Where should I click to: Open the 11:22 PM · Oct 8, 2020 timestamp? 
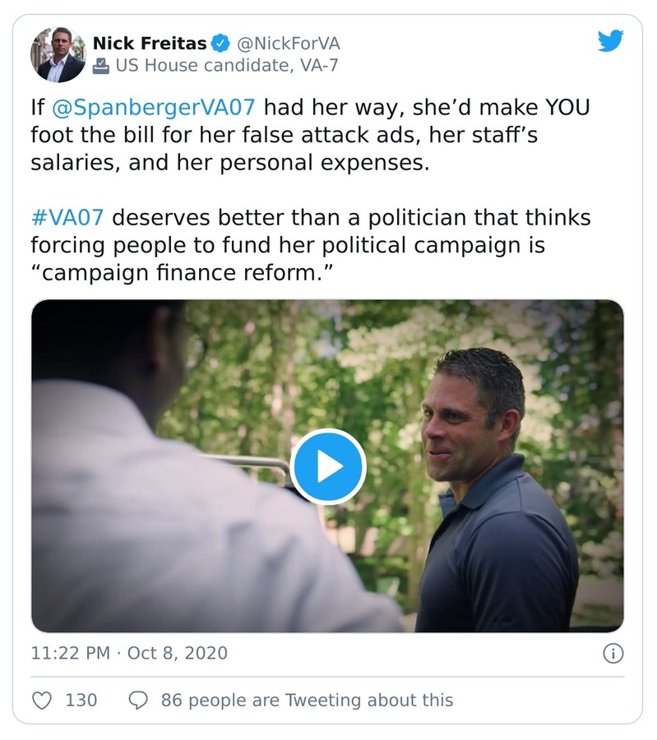[x=129, y=654]
